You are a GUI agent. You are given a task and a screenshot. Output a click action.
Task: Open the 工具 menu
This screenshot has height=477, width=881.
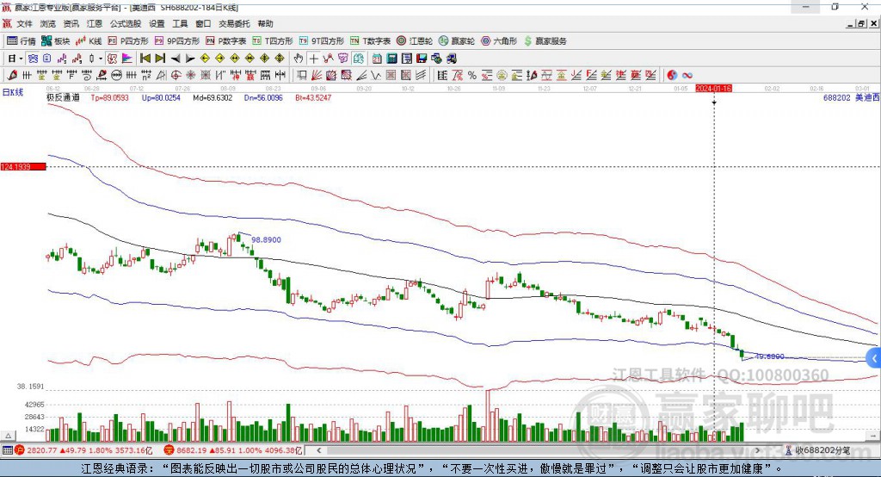tap(180, 23)
